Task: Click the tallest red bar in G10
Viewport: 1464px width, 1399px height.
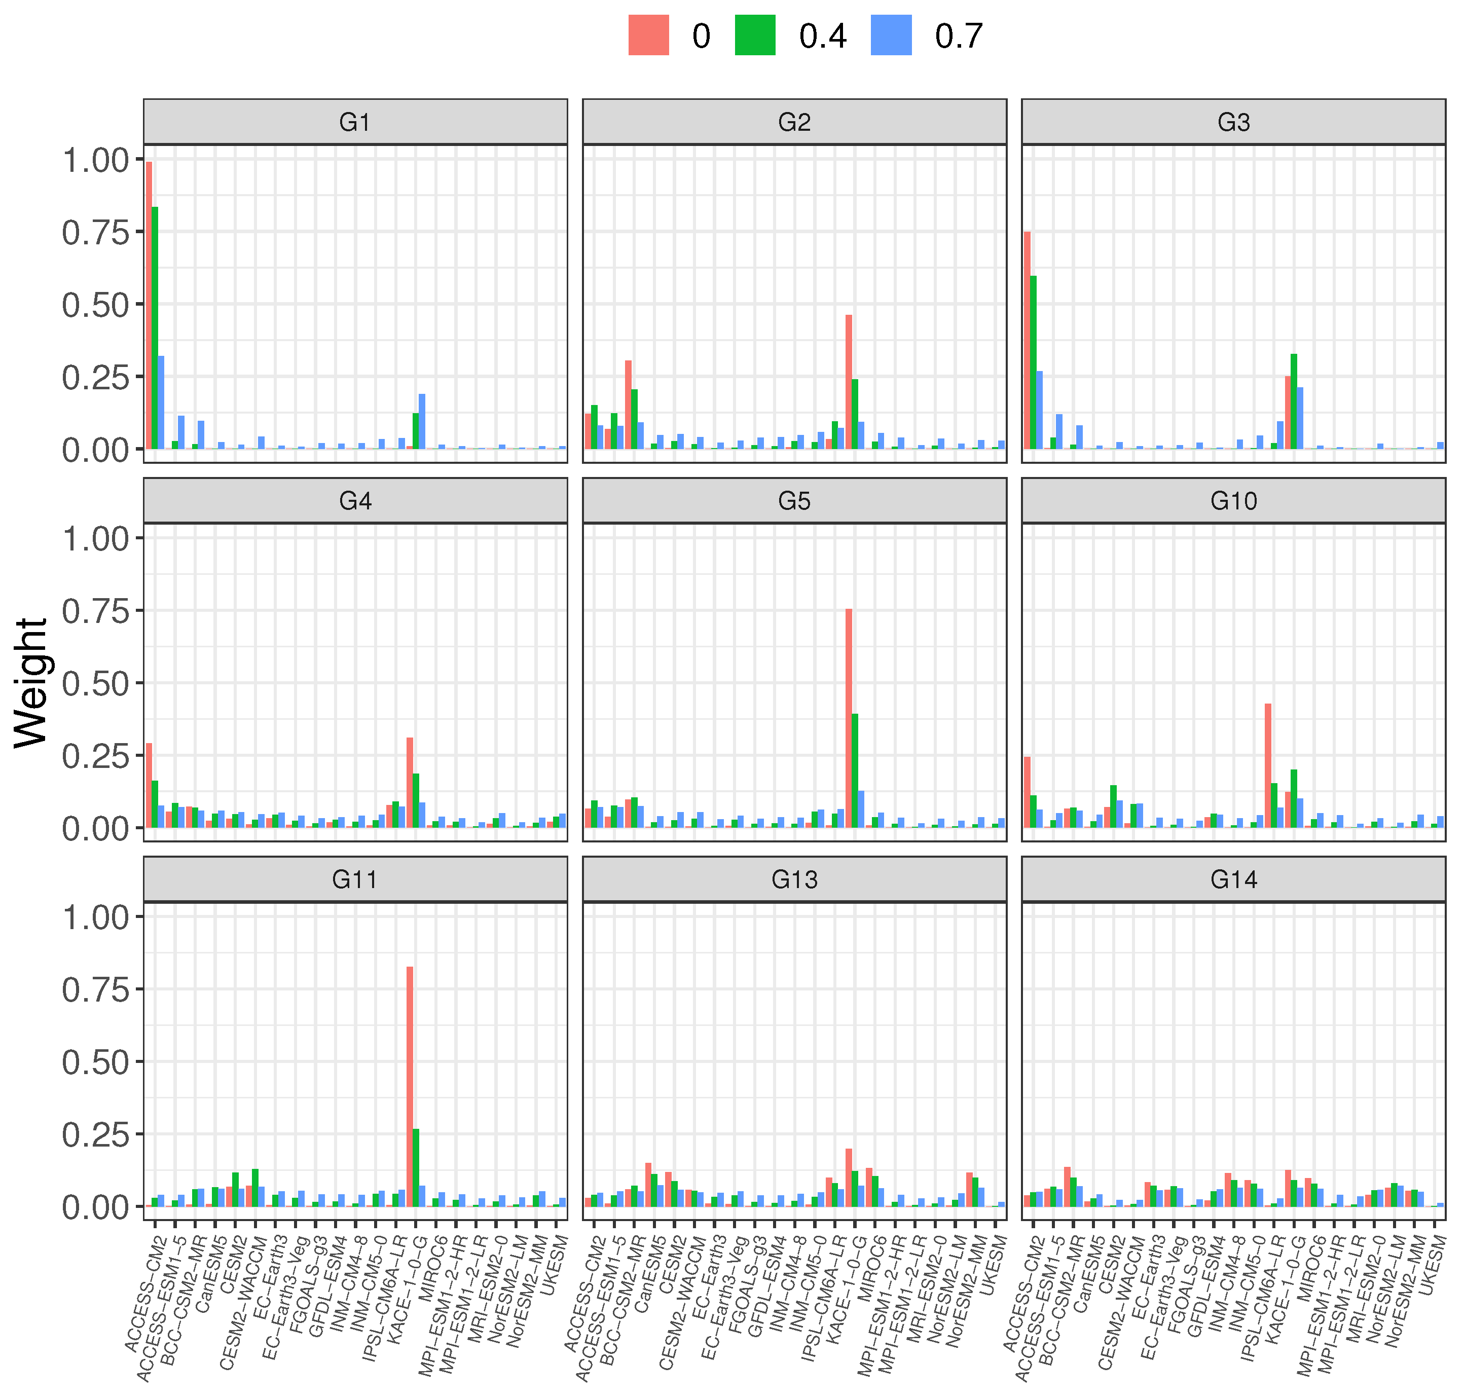Action: pos(1268,765)
